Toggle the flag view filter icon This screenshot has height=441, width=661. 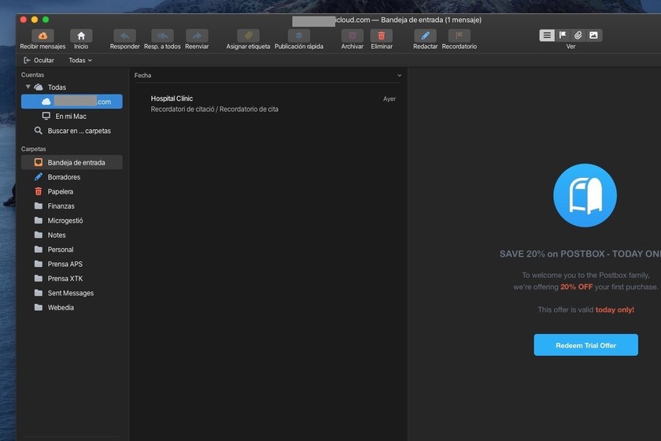563,35
